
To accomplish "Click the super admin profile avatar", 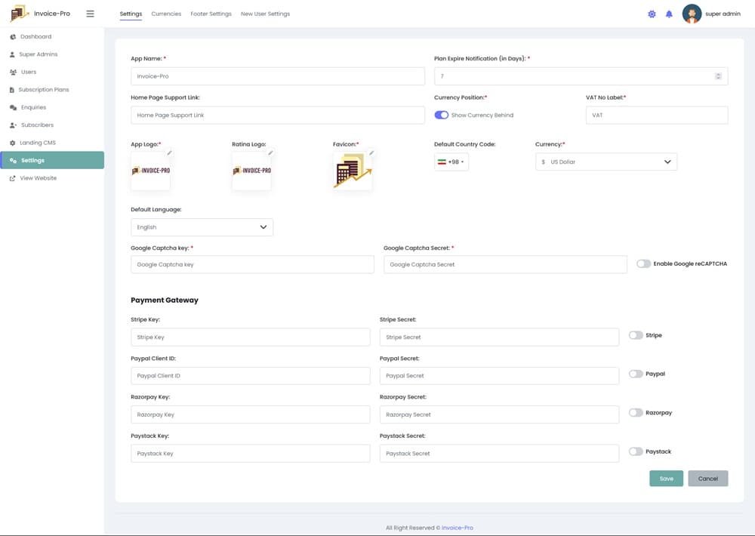I will (x=692, y=14).
